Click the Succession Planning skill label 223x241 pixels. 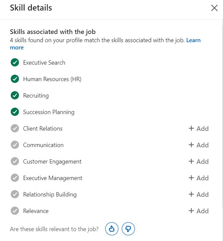point(49,112)
